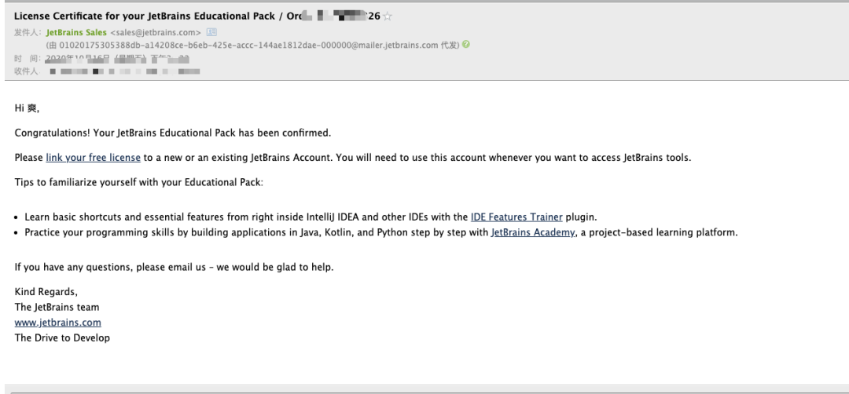Open the IDE Features Trainer link
Image resolution: width=849 pixels, height=394 pixels.
tap(516, 217)
